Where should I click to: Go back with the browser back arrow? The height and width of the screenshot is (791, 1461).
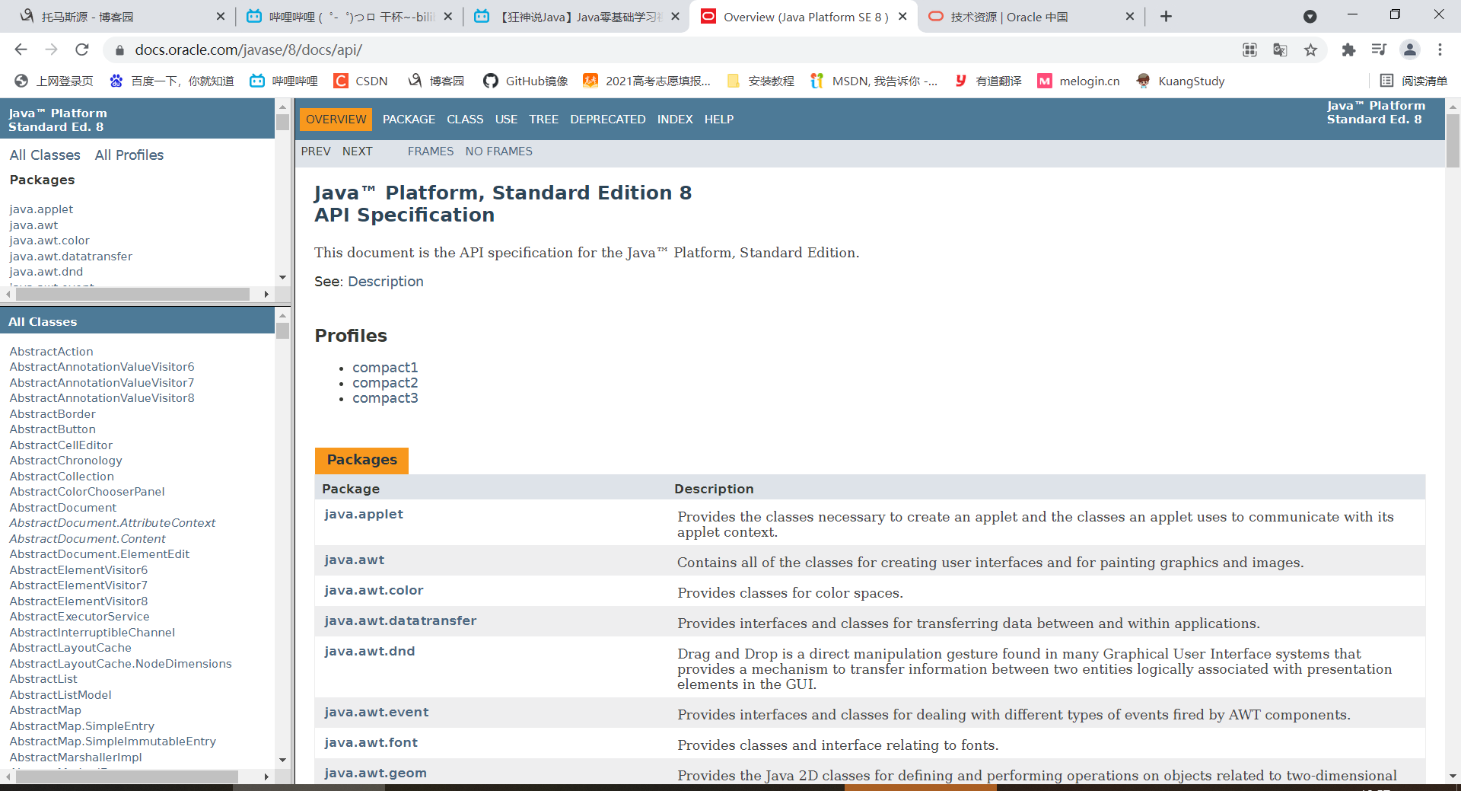pos(21,49)
